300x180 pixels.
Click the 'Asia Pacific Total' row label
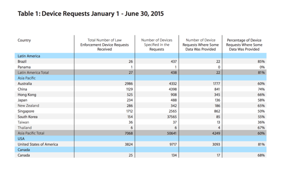click(31, 133)
